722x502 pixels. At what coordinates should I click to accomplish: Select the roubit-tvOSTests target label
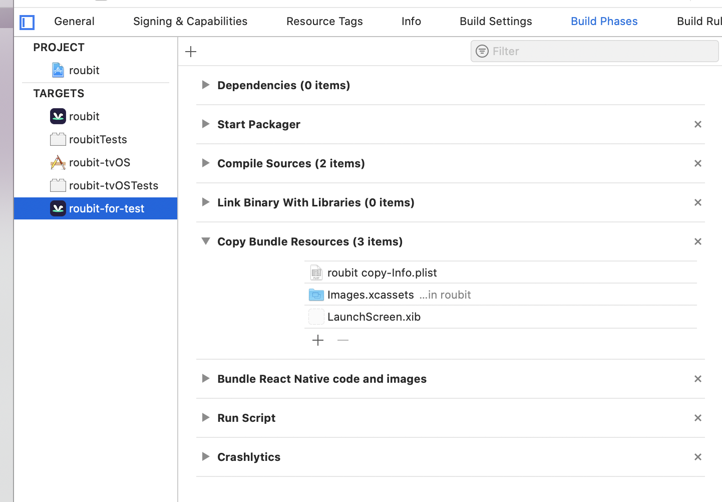(x=114, y=185)
